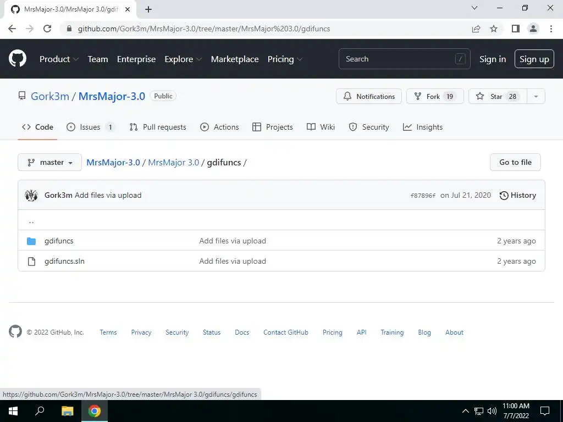Screen dimensions: 563x422
Task: Click the site lock icon in address bar
Action: 69,29
